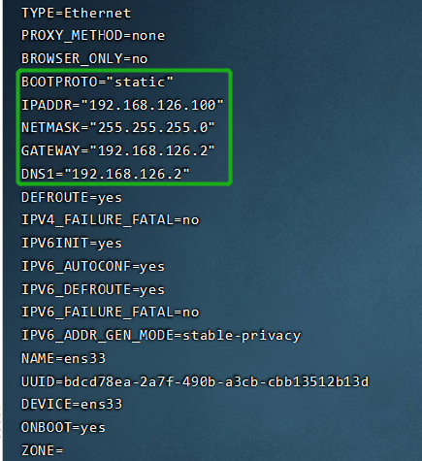Click the IPV6_ADDR_GEN_MODE=stable-privacy line
Screen dimensions: 422x461
pos(161,336)
